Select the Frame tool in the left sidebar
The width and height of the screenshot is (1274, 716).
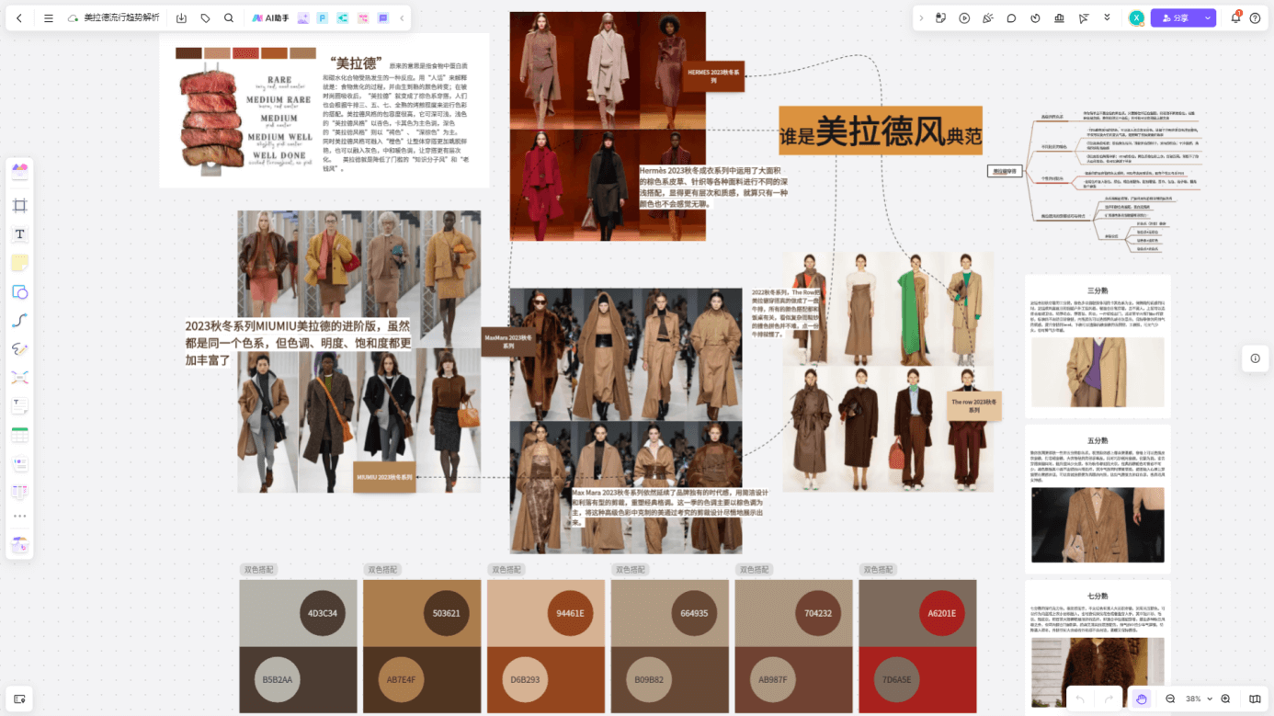(19, 205)
